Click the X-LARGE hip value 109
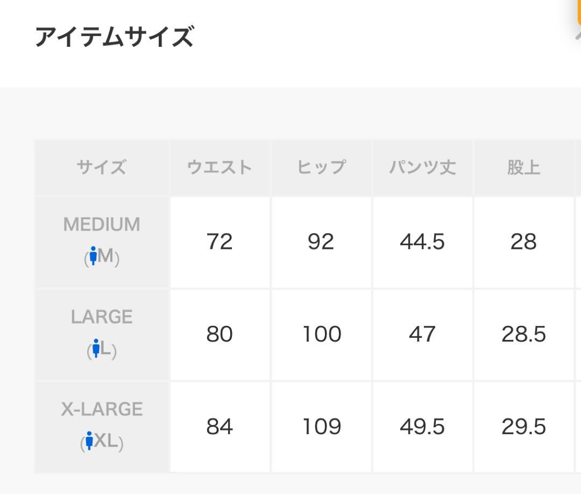Image resolution: width=581 pixels, height=494 pixels. (x=321, y=427)
